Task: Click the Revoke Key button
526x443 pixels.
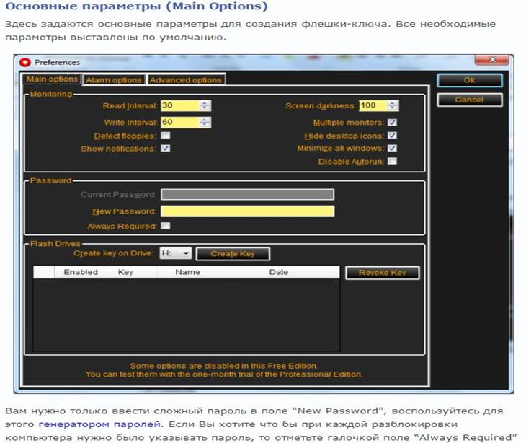Action: (x=383, y=273)
